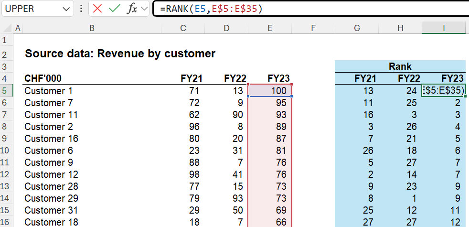Click the FY23 rank 12 in row 16
This screenshot has height=227, width=469.
tap(455, 222)
